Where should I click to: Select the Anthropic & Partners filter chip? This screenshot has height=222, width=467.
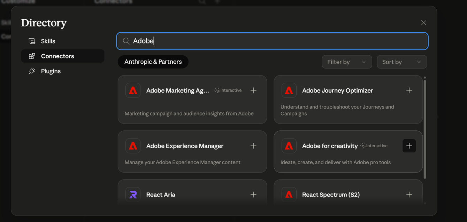[153, 62]
